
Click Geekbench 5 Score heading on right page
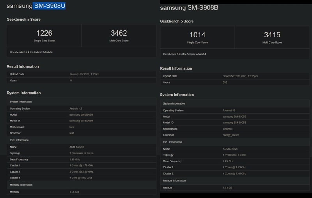coord(177,21)
